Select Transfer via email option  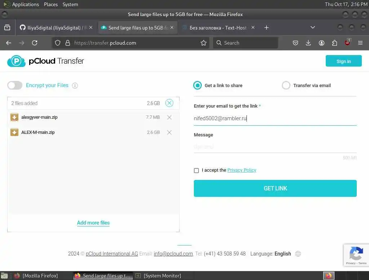[286, 85]
